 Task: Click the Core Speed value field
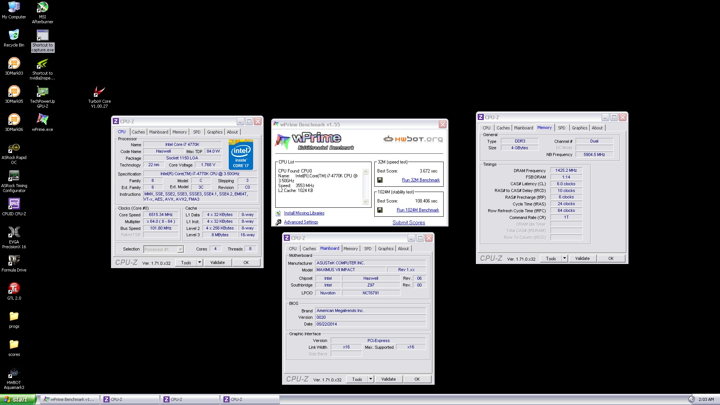(x=161, y=215)
